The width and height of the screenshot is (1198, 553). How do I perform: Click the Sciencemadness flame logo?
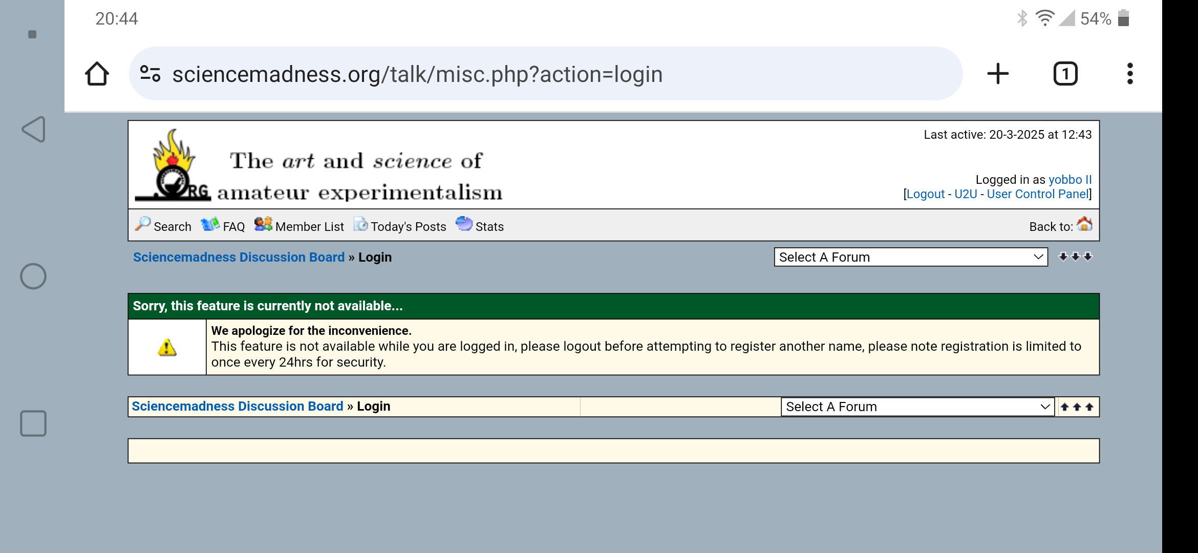[x=173, y=165]
